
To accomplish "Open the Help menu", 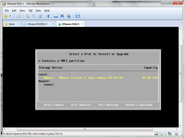I will 47,11.
